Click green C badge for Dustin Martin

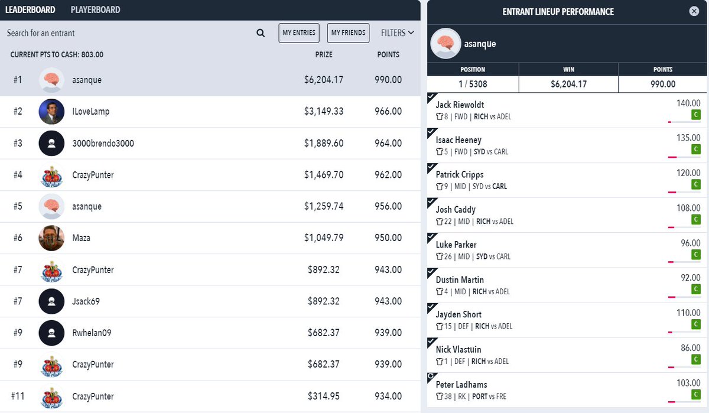[x=696, y=290]
